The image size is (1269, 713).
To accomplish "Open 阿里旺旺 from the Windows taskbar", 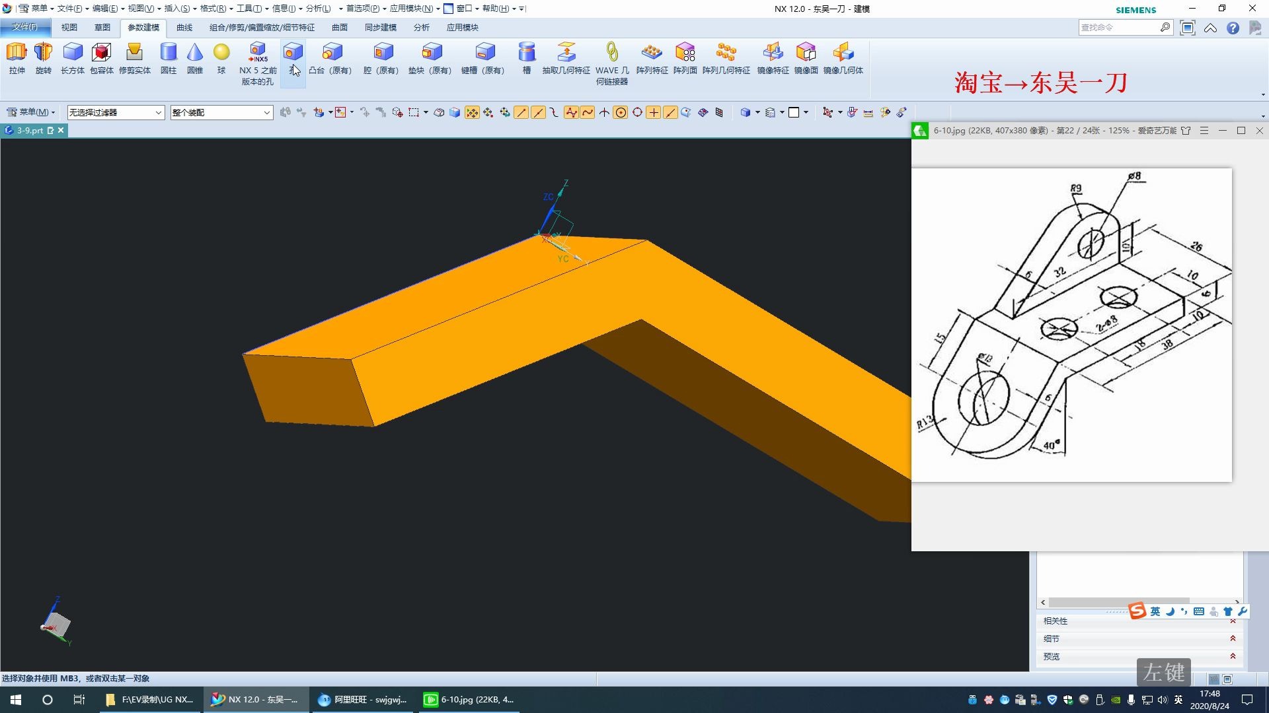I will tap(362, 700).
